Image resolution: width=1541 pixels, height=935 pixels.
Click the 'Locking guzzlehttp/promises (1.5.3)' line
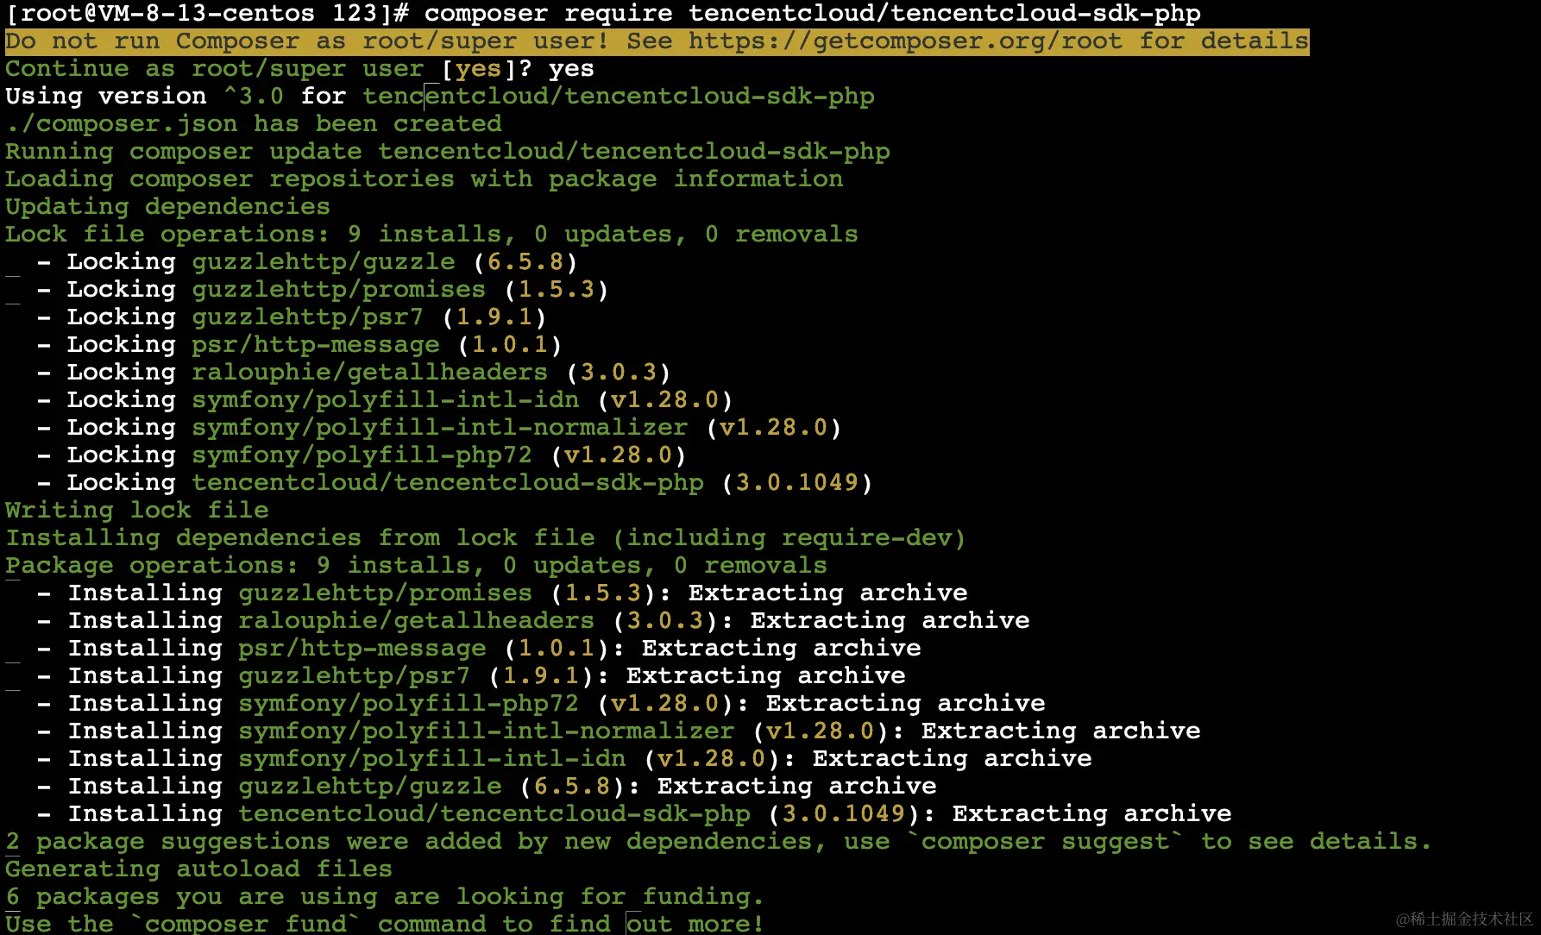pos(323,290)
